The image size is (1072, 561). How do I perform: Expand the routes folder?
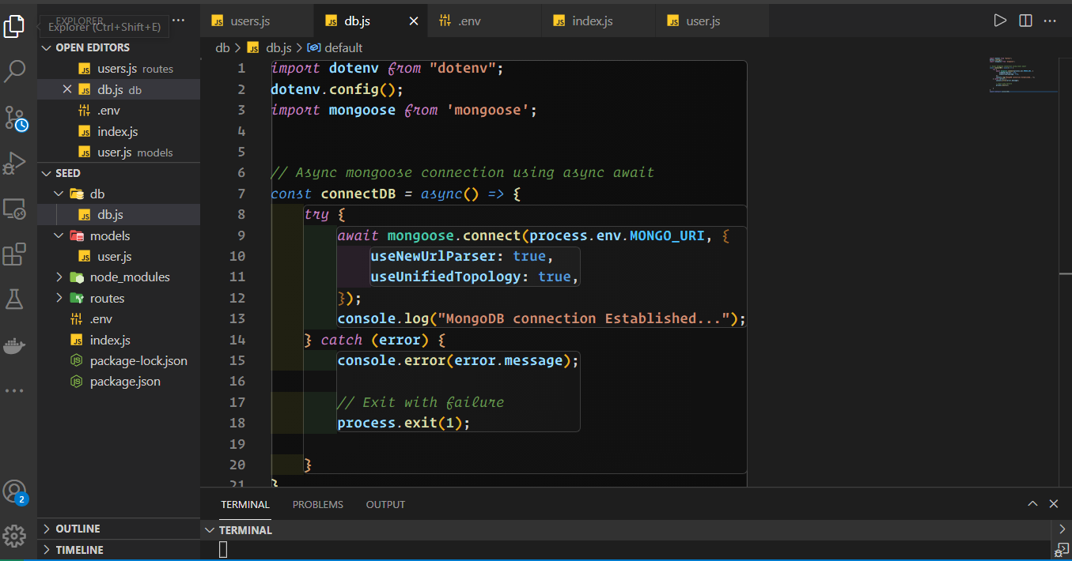60,299
